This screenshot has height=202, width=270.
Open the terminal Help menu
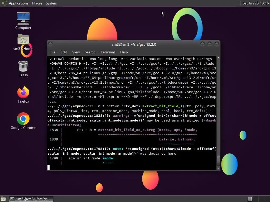coord(124,52)
